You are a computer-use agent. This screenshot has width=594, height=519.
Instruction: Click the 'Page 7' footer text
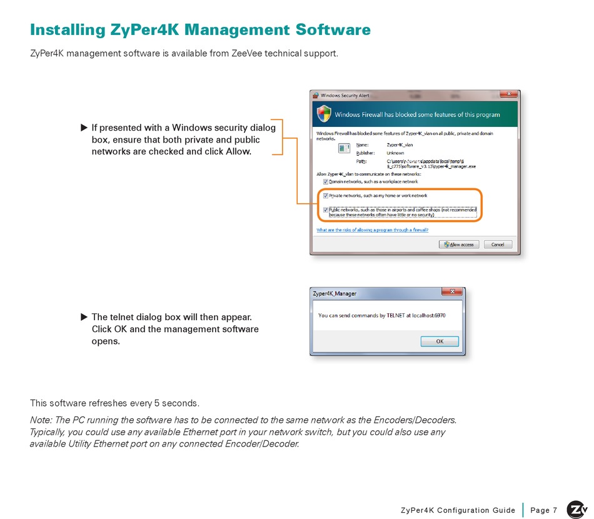pos(543,510)
